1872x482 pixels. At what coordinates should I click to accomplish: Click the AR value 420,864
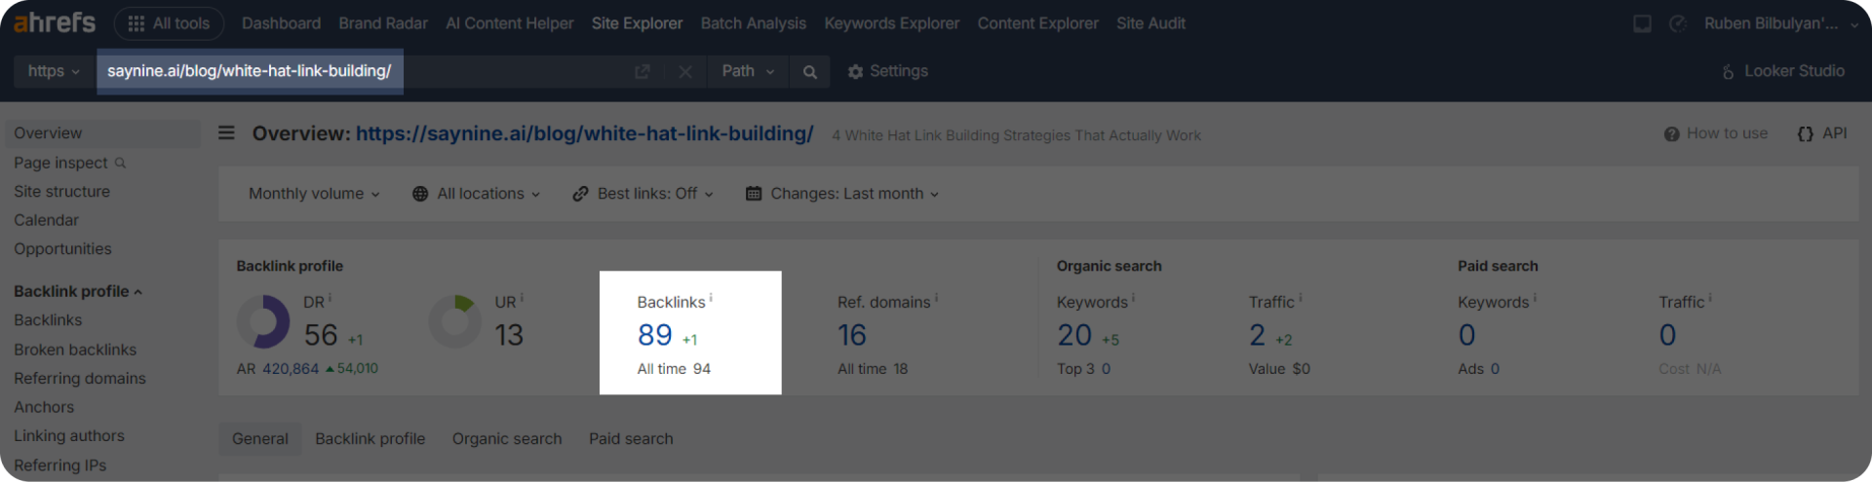tap(291, 369)
